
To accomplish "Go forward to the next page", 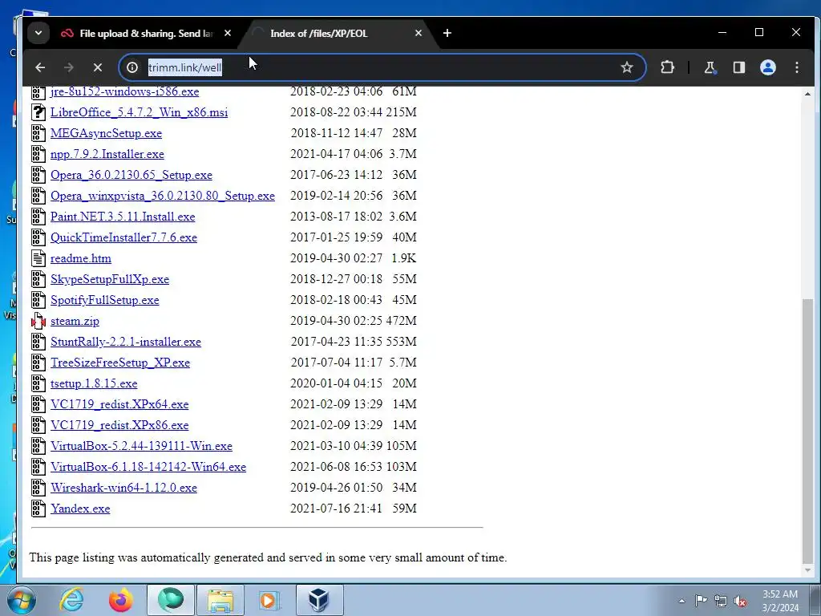I will click(x=69, y=67).
